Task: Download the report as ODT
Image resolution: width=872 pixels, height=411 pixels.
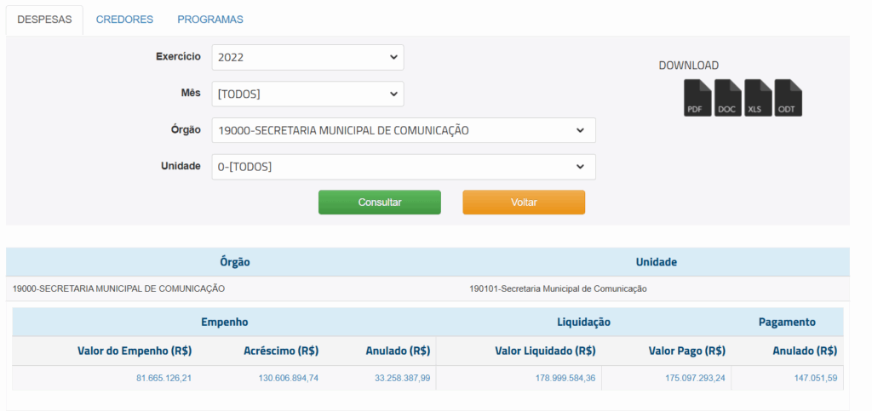Action: [788, 98]
